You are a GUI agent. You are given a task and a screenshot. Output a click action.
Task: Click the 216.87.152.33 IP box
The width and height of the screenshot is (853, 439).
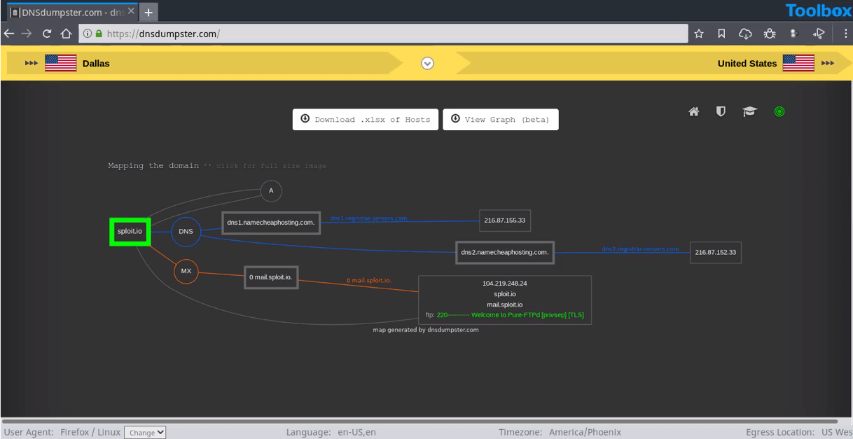[x=716, y=252]
